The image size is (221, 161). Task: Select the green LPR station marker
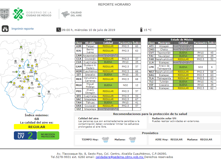(x=28, y=65)
